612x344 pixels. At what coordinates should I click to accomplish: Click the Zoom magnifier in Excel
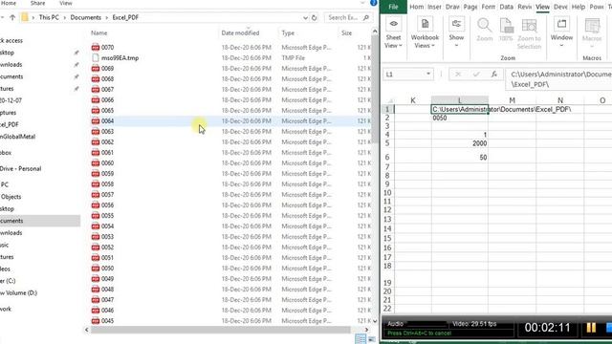(x=485, y=26)
